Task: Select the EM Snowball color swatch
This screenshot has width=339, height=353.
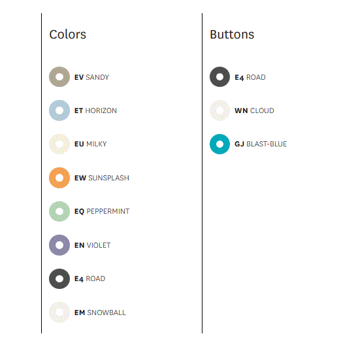Action: pos(59,312)
